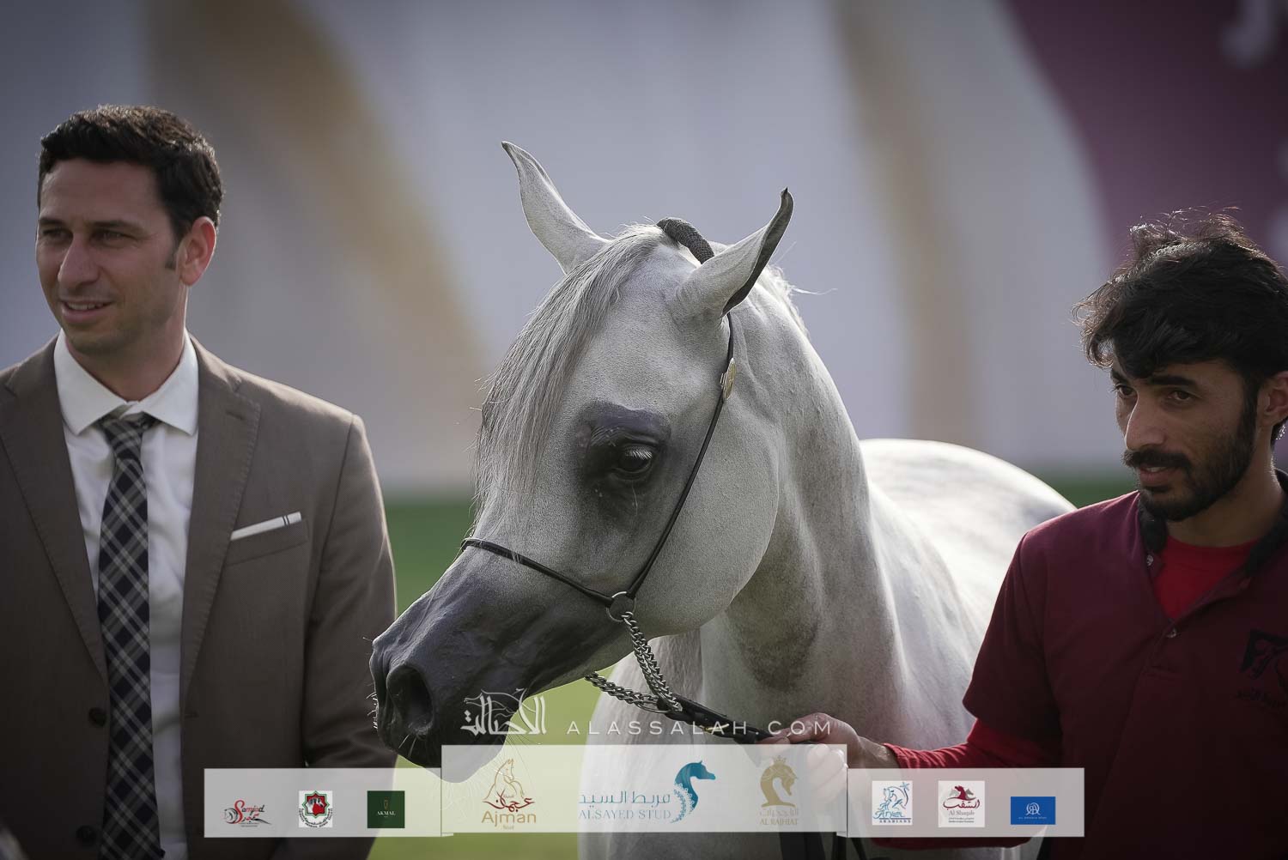1288x860 pixels.
Task: Click the red and green emblem logo
Action: pos(315,809)
